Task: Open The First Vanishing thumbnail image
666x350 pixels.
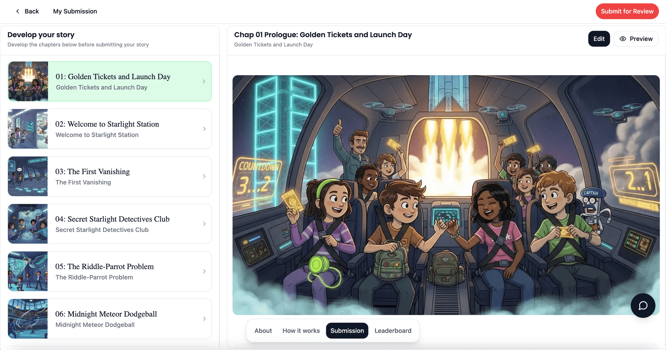Action: 28,176
